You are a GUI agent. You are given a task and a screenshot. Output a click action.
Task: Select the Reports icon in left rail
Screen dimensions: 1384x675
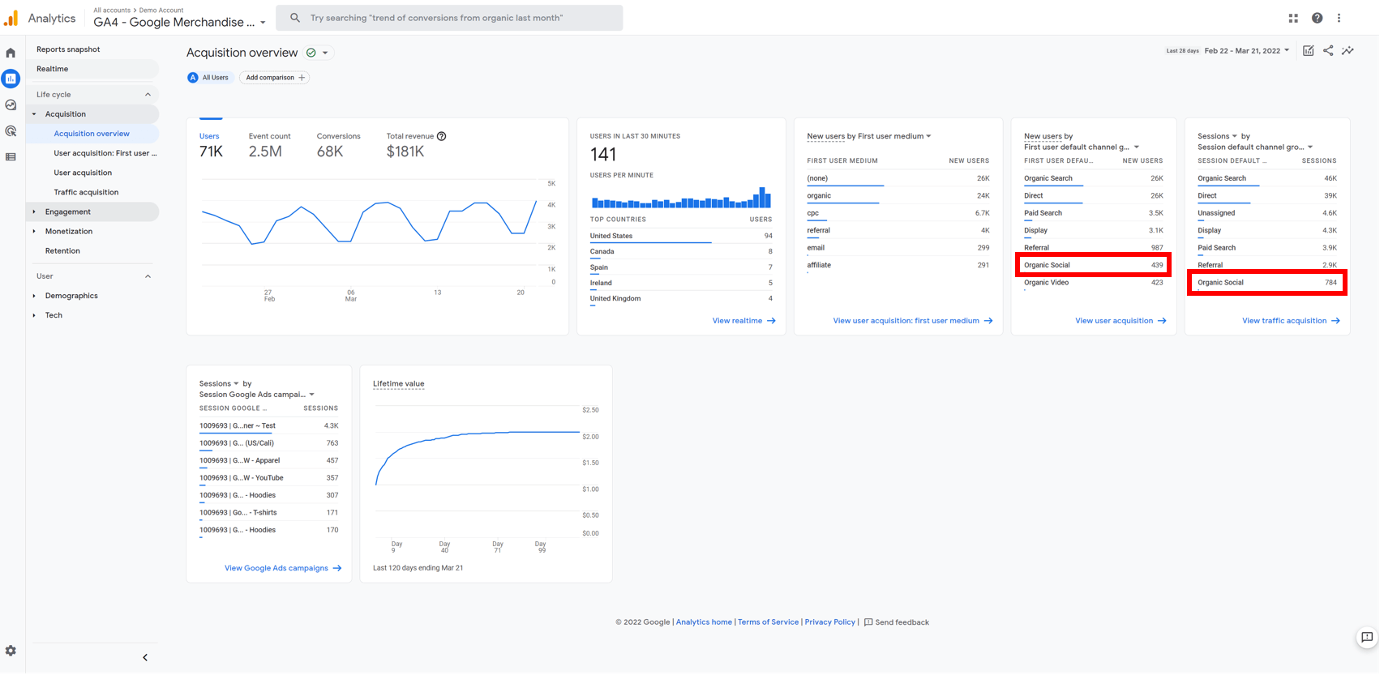tap(11, 79)
